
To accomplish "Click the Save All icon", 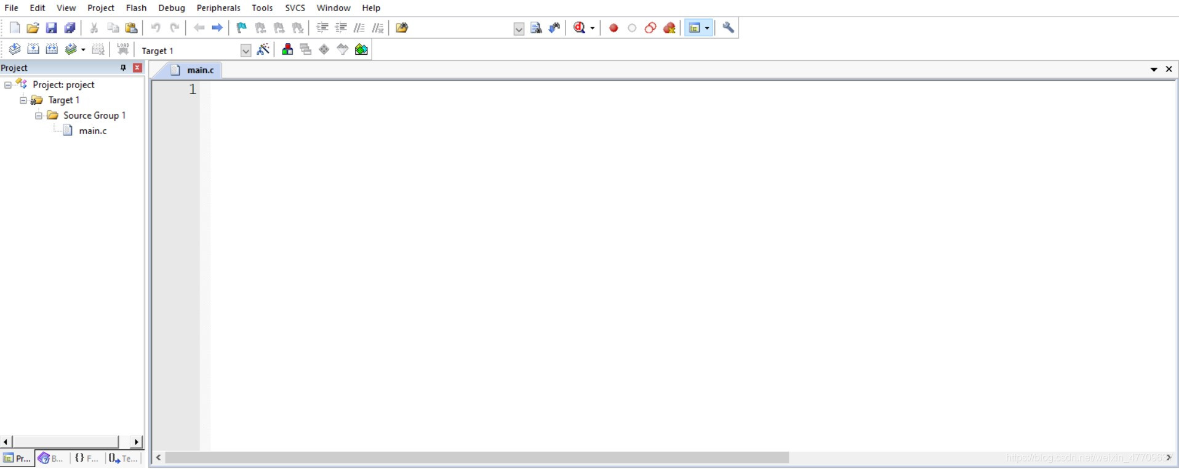I will tap(70, 28).
